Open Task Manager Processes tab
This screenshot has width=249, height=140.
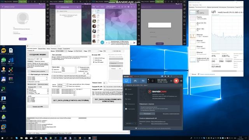coord(192,7)
